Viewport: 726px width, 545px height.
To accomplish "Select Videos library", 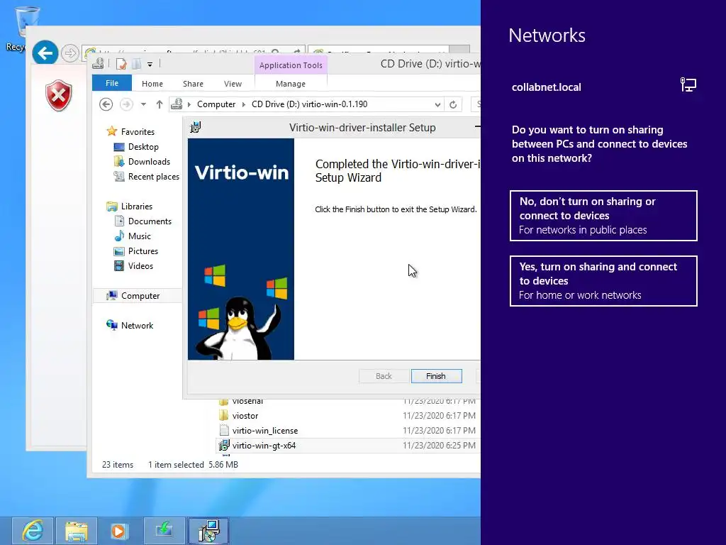I will coord(140,266).
